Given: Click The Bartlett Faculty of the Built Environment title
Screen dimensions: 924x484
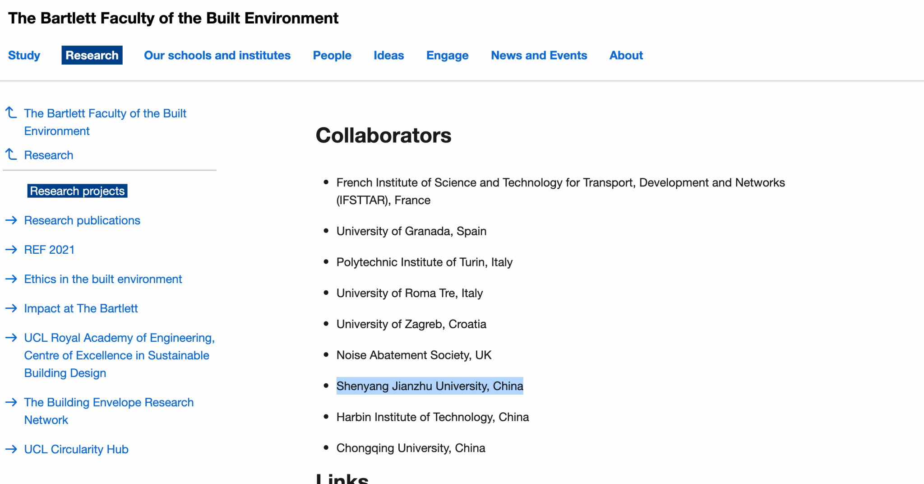Looking at the screenshot, I should pyautogui.click(x=173, y=18).
